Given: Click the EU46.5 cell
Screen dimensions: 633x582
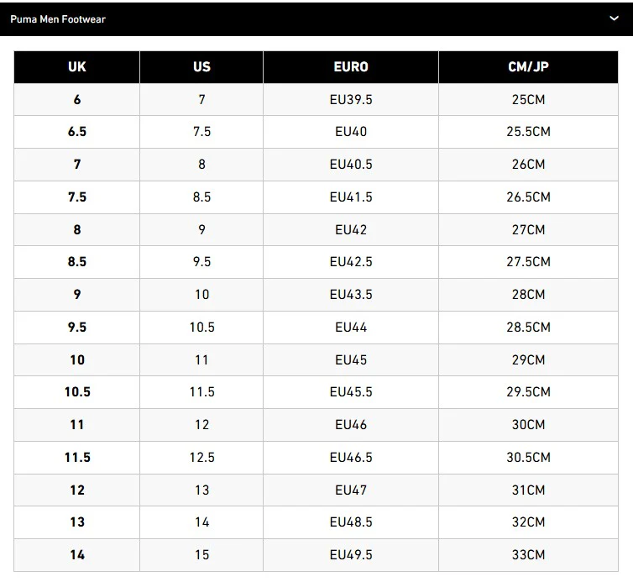Looking at the screenshot, I should 351,458.
